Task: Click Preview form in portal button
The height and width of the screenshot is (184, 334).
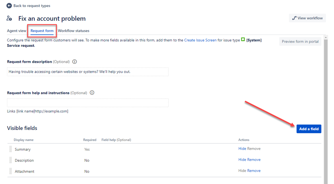Action: (300, 41)
